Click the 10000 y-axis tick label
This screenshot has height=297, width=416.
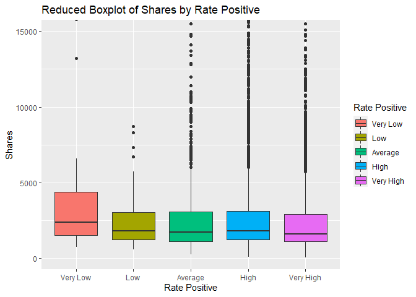pos(27,108)
